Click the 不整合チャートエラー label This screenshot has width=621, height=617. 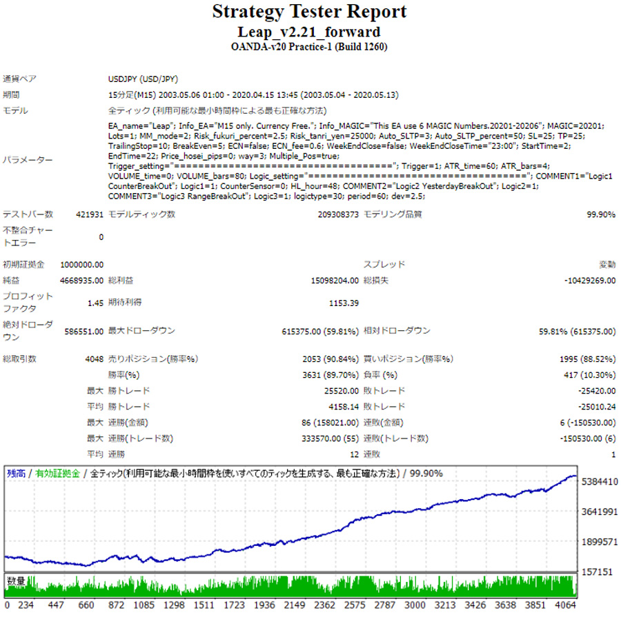28,236
